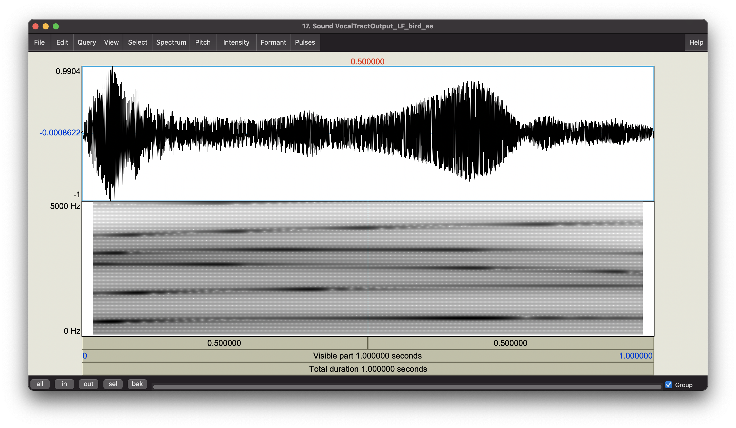Open the File menu
The height and width of the screenshot is (428, 736).
point(40,42)
